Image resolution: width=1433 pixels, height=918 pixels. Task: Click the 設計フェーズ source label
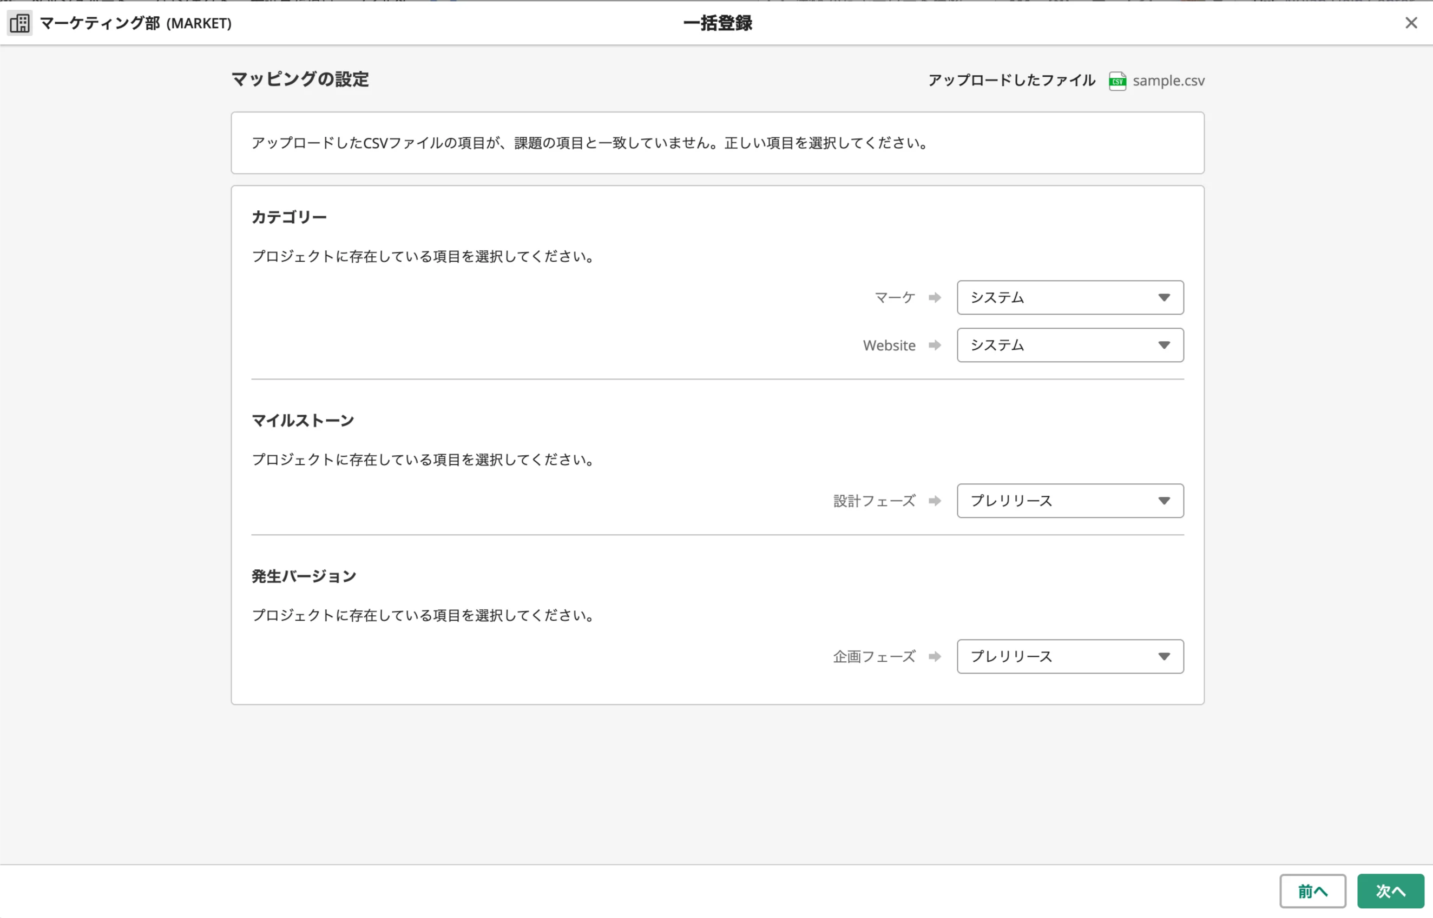pyautogui.click(x=874, y=501)
